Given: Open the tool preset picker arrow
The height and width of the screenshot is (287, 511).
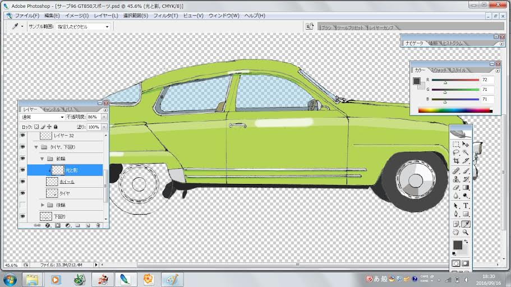Looking at the screenshot, I should click(x=22, y=27).
